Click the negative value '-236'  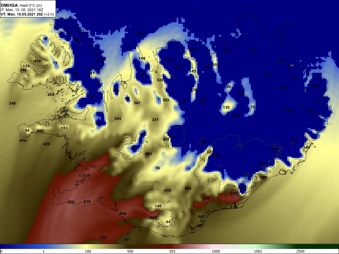[x=202, y=100]
